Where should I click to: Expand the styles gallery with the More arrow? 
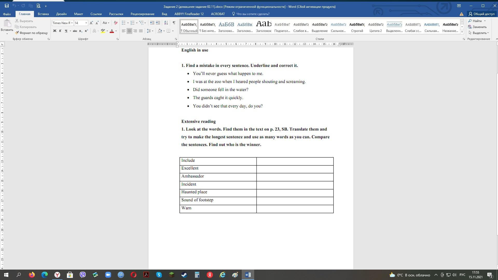(x=462, y=32)
